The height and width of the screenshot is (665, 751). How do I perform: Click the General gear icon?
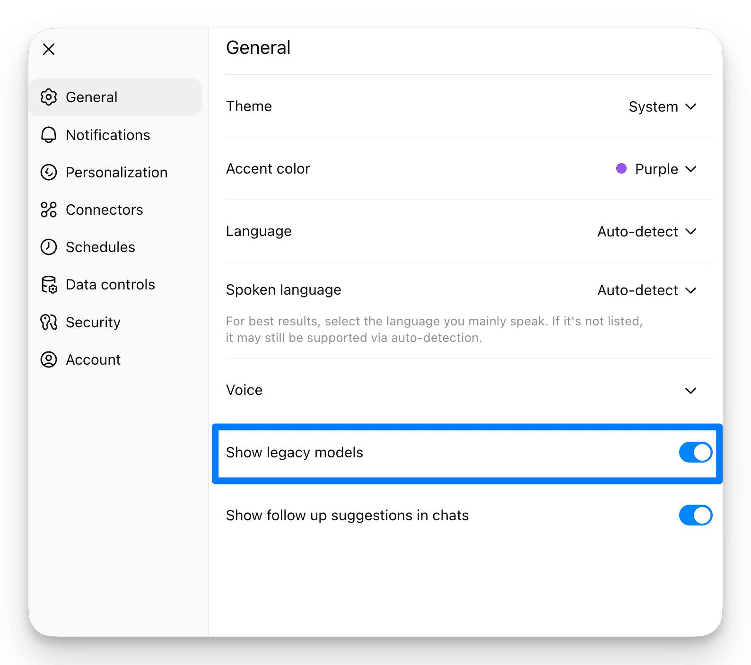[49, 97]
